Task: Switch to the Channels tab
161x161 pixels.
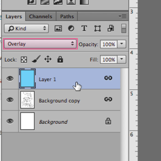Action: coord(41,17)
